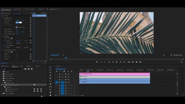Click the Extract button
The width and height of the screenshot is (185, 104).
coord(133,62)
